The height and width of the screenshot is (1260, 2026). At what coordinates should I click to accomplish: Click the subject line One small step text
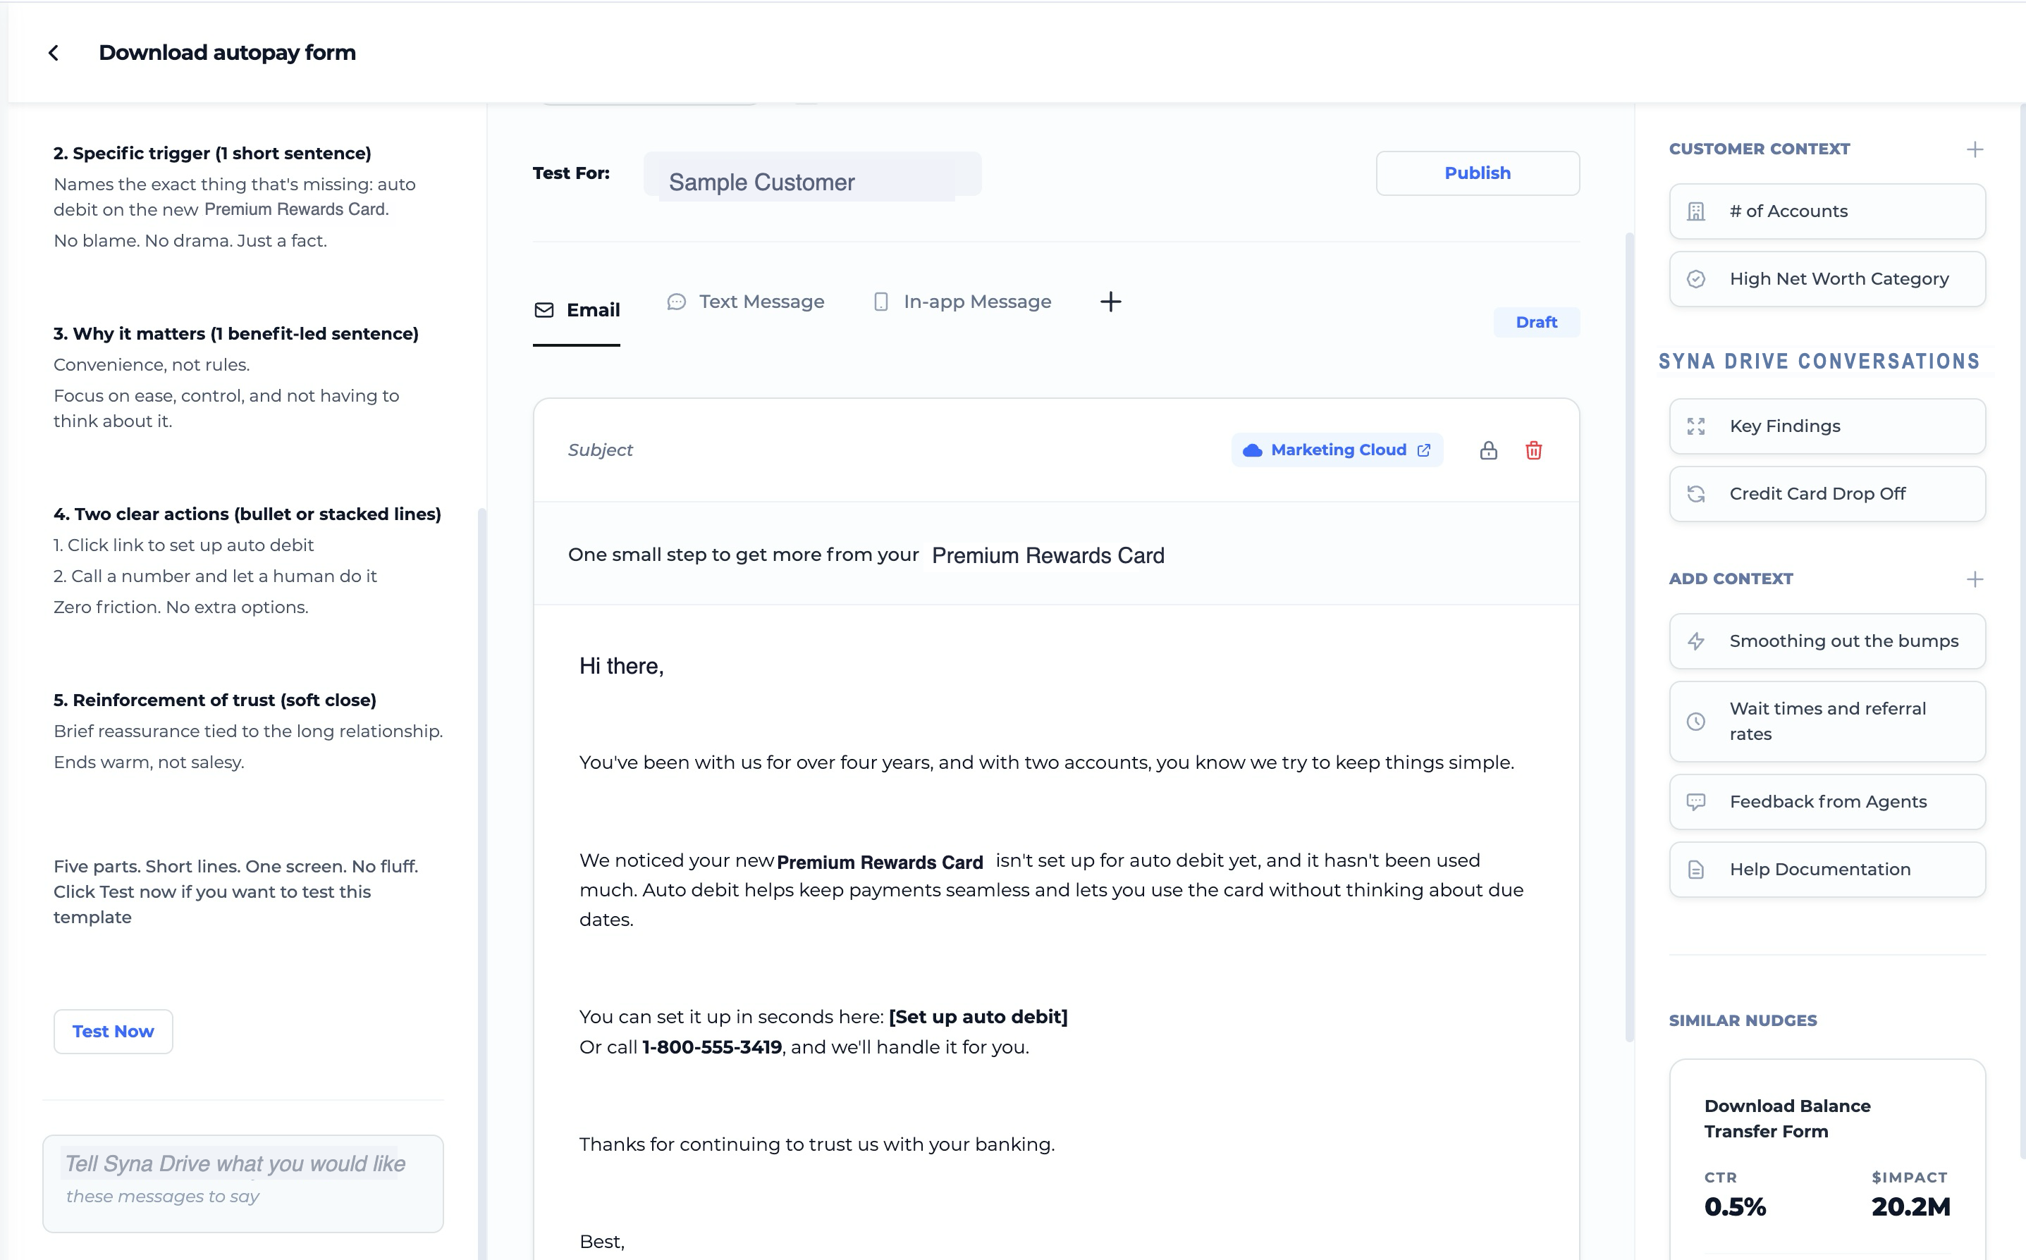click(744, 555)
